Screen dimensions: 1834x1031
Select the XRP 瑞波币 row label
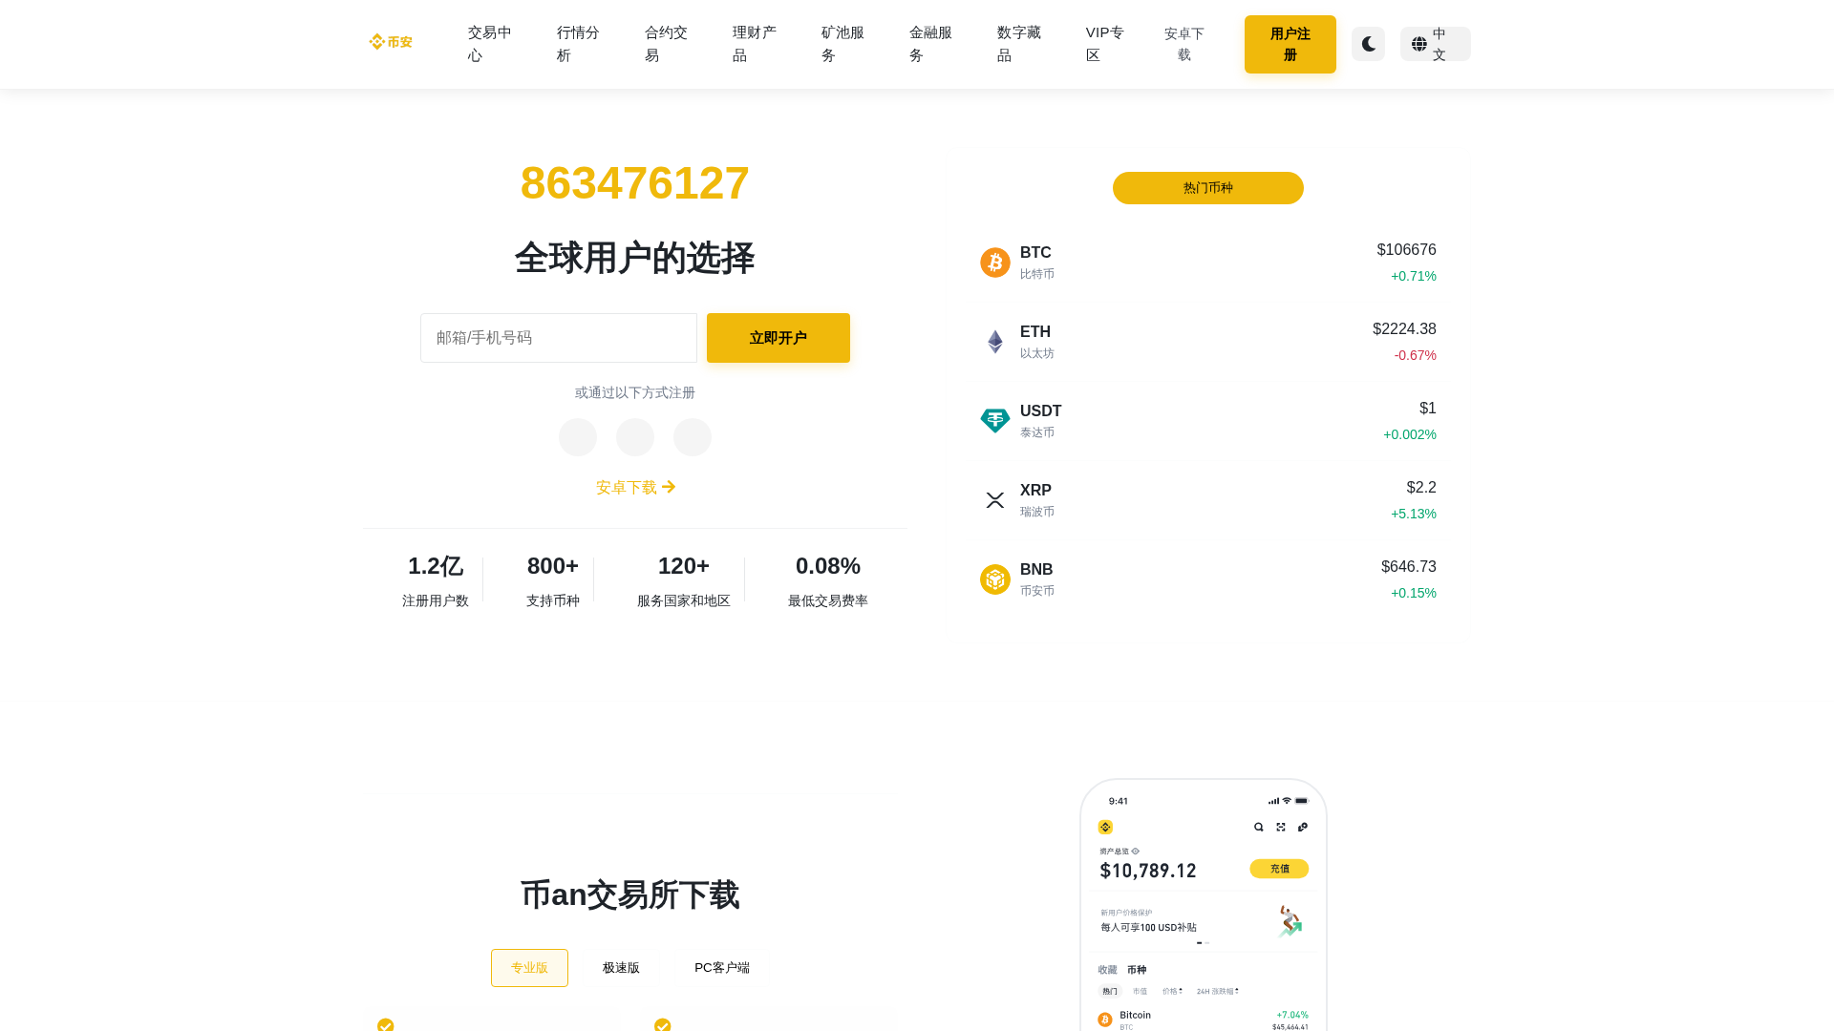[x=1037, y=500]
